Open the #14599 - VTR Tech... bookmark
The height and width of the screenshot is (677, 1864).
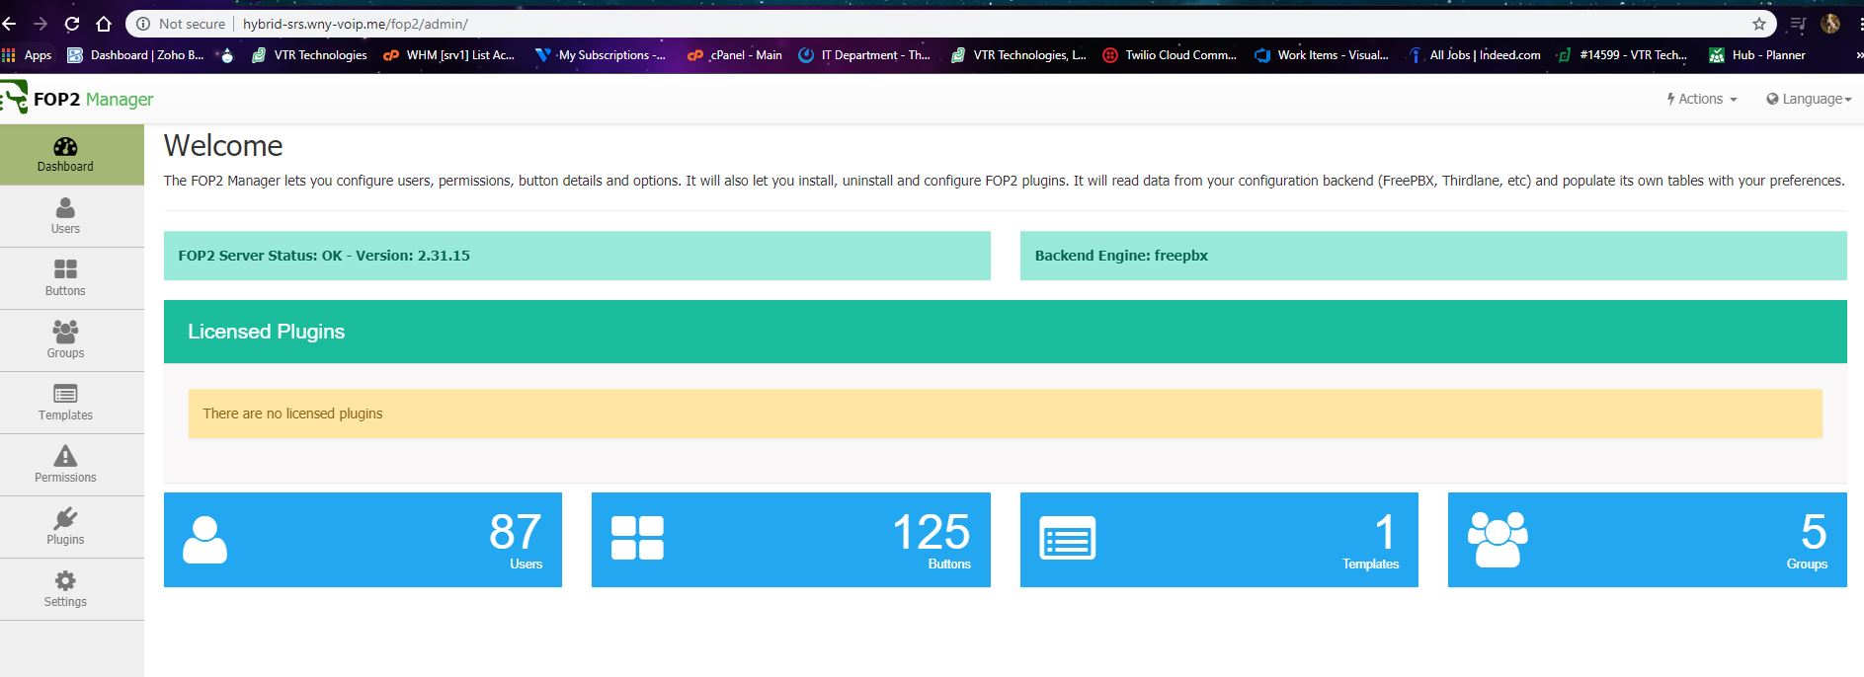point(1622,55)
